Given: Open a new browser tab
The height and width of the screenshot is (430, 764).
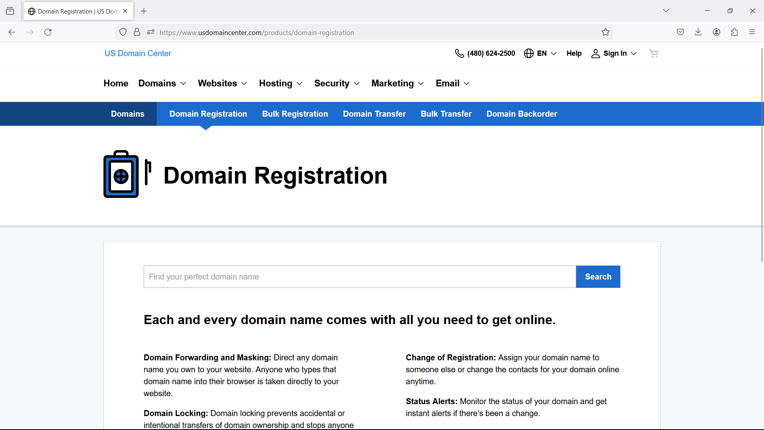Looking at the screenshot, I should coord(144,11).
